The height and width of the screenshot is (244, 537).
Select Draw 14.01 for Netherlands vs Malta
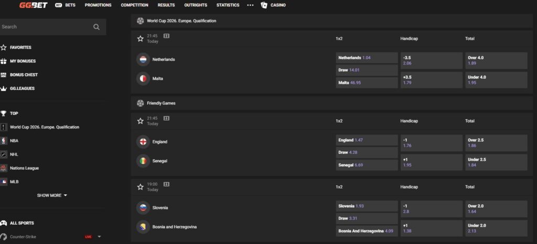[x=367, y=70]
